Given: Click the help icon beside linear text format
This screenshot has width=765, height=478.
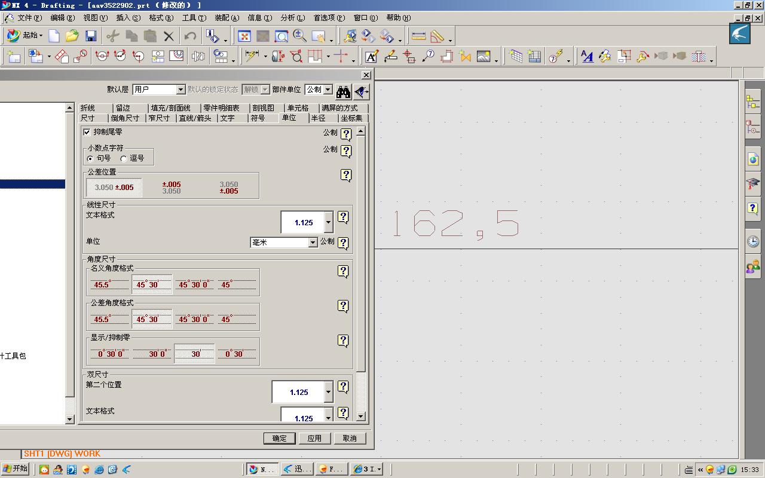Looking at the screenshot, I should tap(343, 217).
